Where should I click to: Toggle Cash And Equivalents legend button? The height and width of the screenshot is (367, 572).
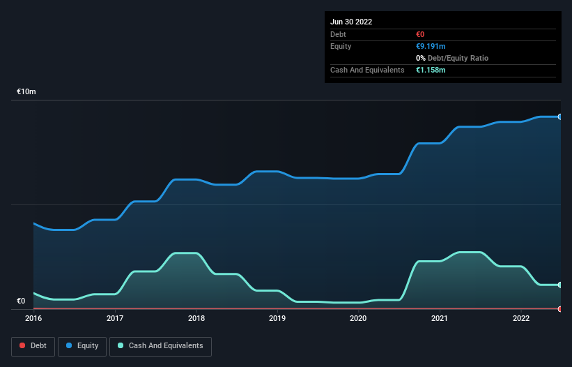(x=160, y=346)
